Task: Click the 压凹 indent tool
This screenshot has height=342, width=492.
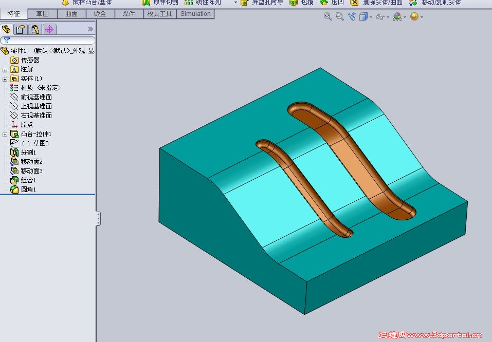Action: point(332,3)
